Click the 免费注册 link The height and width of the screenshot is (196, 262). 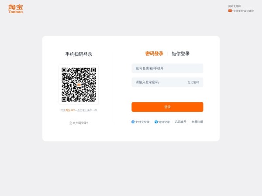197,122
